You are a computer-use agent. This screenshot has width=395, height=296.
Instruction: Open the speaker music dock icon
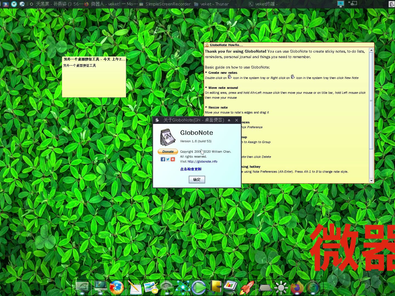coord(167,288)
